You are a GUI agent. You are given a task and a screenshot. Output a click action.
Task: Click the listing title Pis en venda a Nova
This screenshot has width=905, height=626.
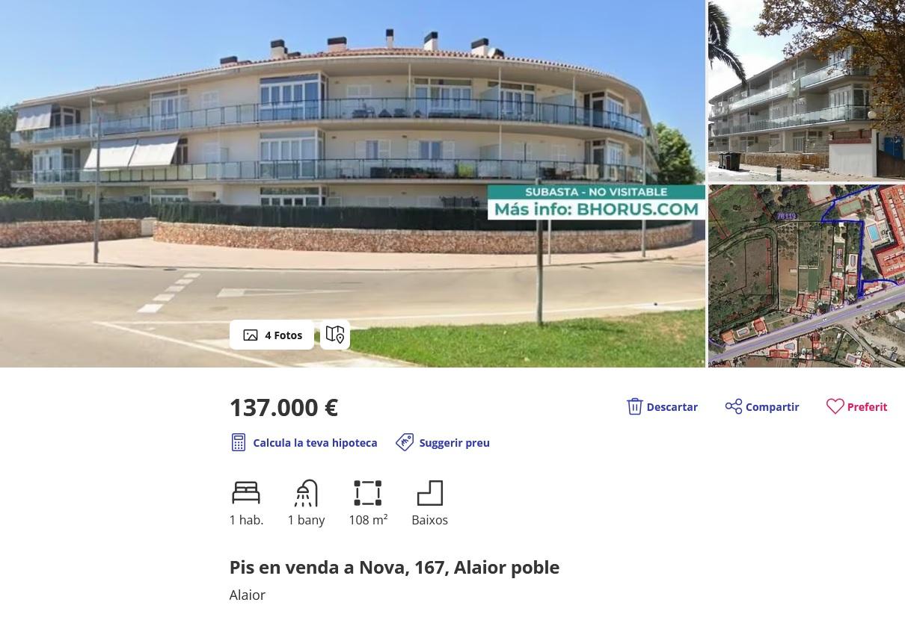pyautogui.click(x=394, y=567)
